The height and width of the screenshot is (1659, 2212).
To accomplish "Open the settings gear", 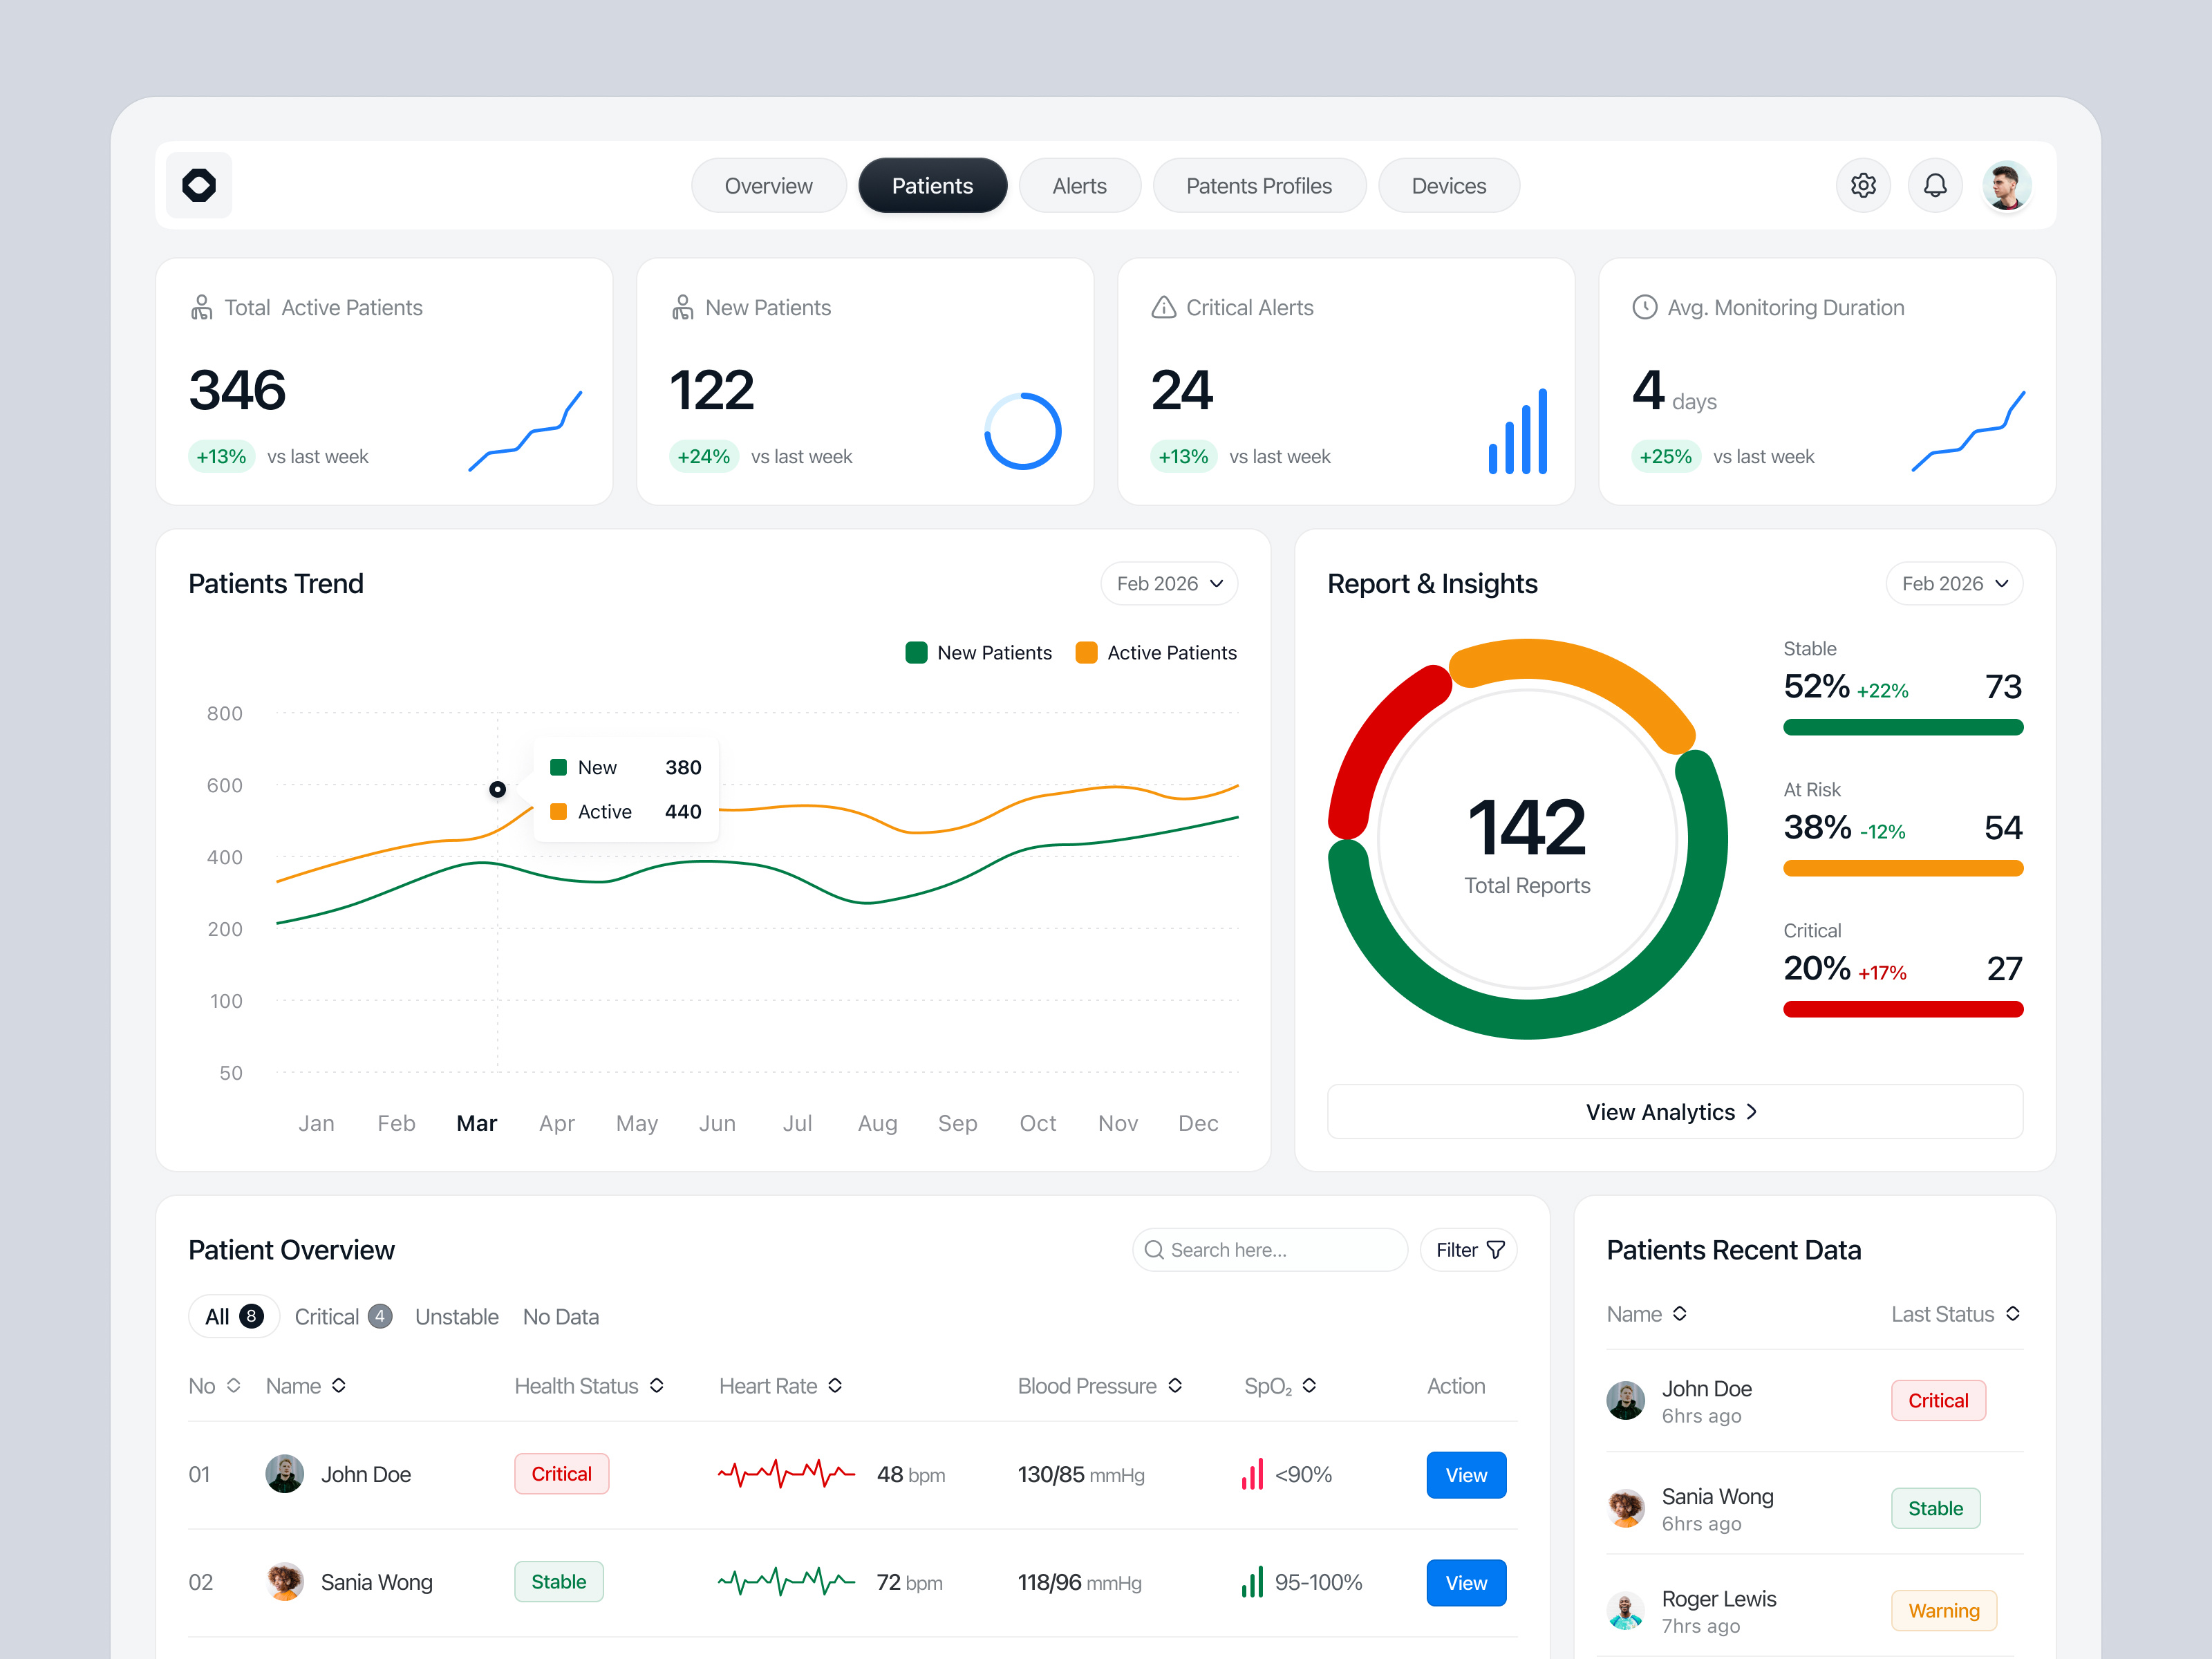I will click(1863, 185).
